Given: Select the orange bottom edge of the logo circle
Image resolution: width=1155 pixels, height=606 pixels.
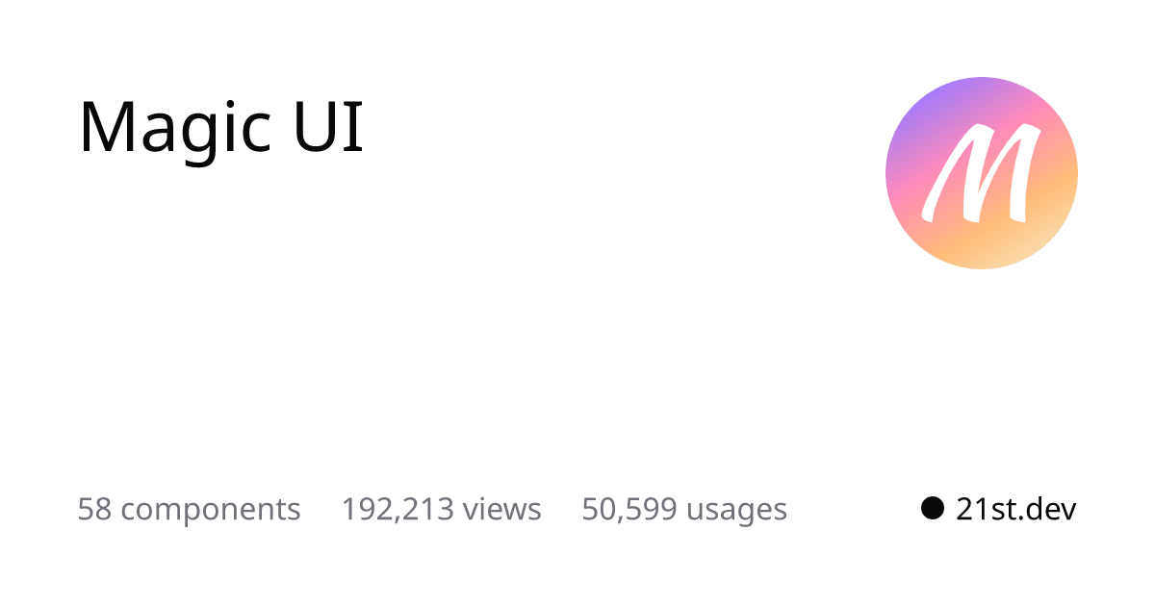Looking at the screenshot, I should 982,260.
